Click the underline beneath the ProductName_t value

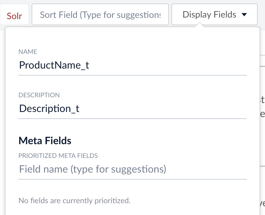pyautogui.click(x=132, y=75)
